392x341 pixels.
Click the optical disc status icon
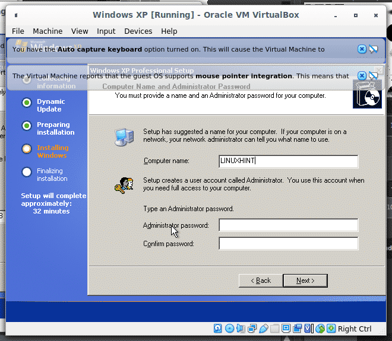(229, 329)
